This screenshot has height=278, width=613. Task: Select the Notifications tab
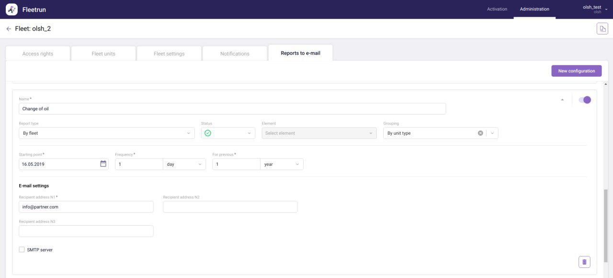pyautogui.click(x=234, y=53)
